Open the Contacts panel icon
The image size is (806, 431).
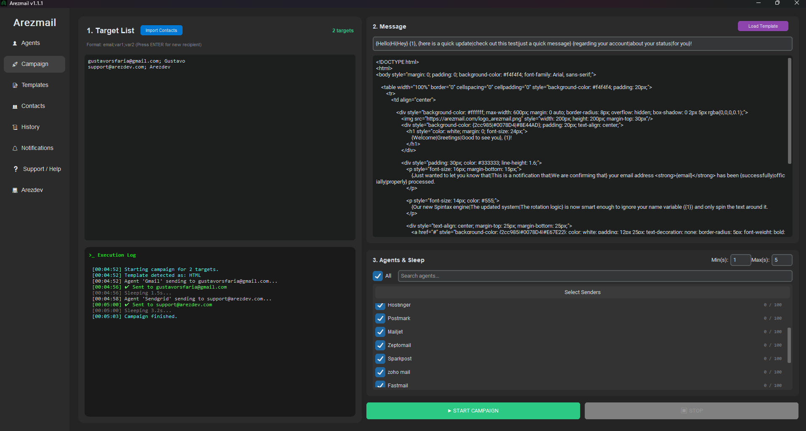[15, 106]
